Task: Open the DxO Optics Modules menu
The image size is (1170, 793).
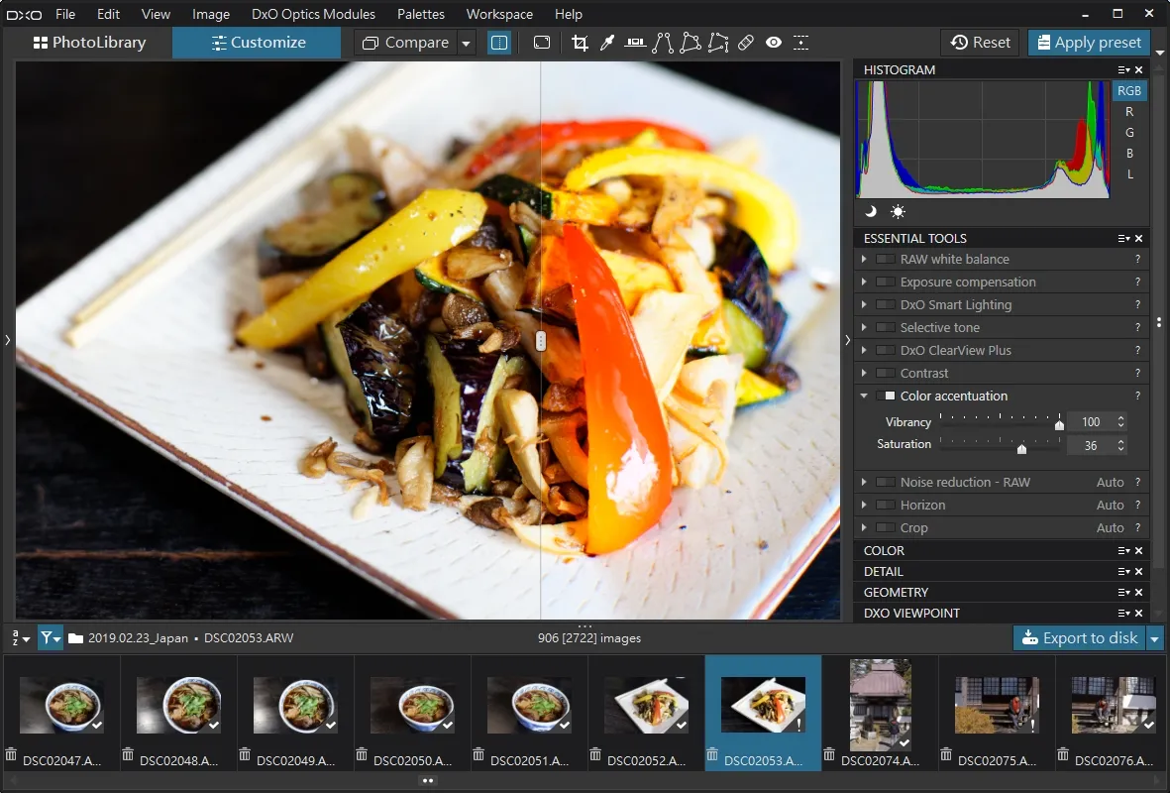Action: pos(313,14)
